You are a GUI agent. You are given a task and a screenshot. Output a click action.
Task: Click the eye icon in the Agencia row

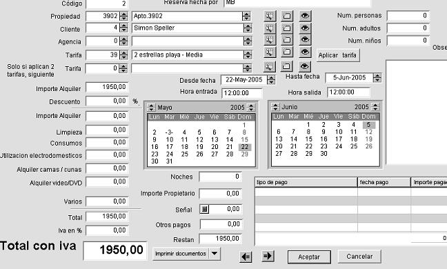305,40
